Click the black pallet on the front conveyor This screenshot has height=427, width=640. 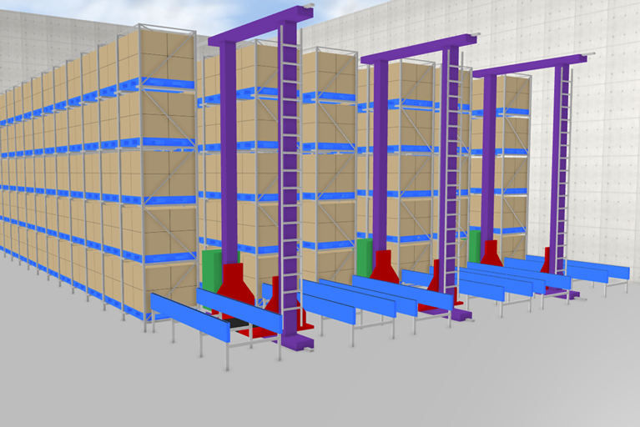236,320
